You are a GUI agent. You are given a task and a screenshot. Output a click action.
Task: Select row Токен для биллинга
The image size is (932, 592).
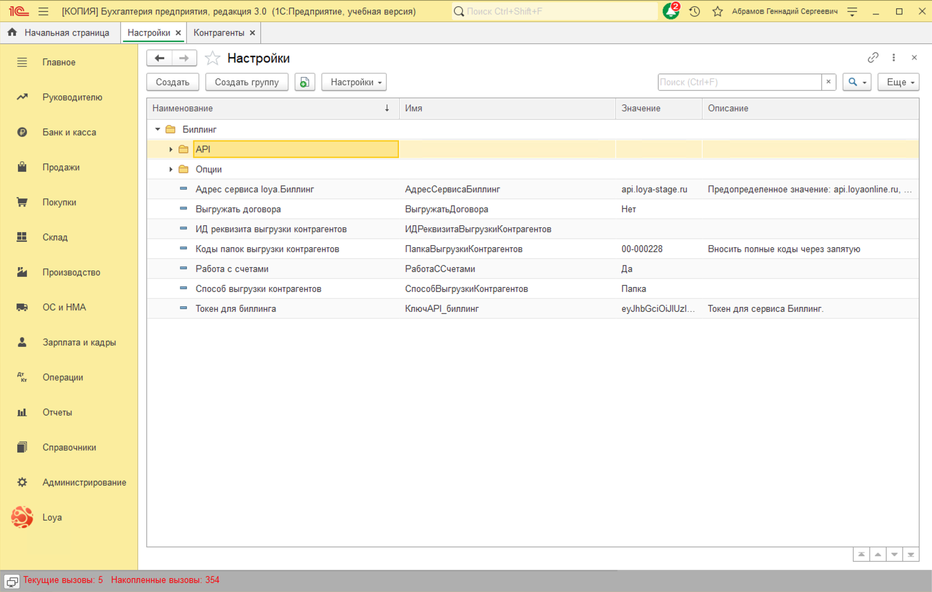tap(533, 308)
